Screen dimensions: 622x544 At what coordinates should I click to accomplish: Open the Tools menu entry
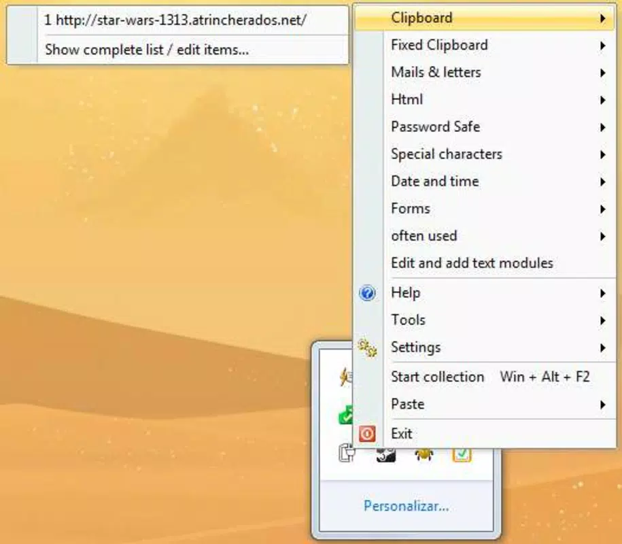click(x=485, y=320)
